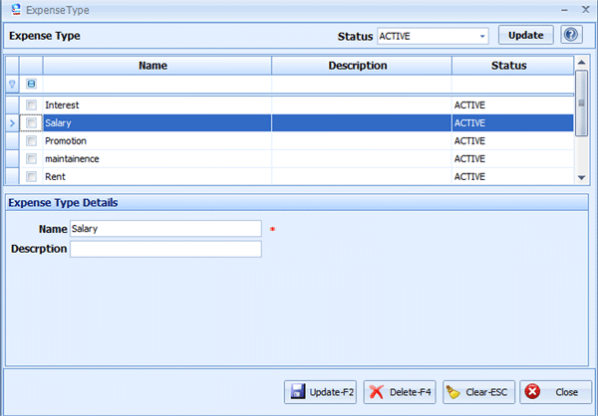
Task: Click the select-all icon in filter row
Action: pyautogui.click(x=31, y=84)
